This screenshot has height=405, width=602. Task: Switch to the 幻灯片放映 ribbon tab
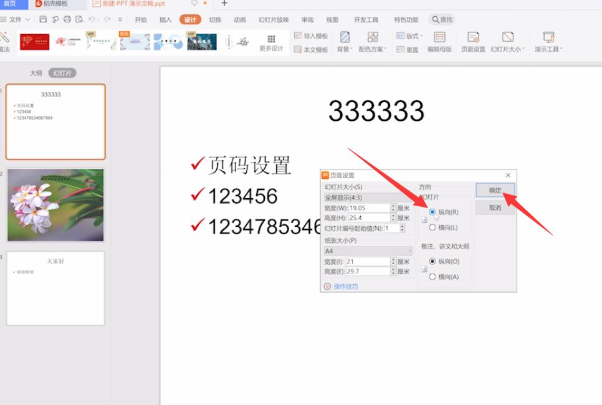tap(274, 19)
